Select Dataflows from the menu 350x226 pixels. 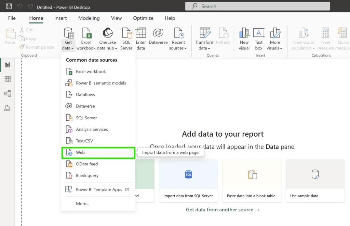[x=98, y=95]
